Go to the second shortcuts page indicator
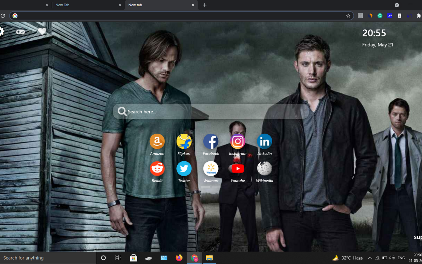 click(x=216, y=187)
